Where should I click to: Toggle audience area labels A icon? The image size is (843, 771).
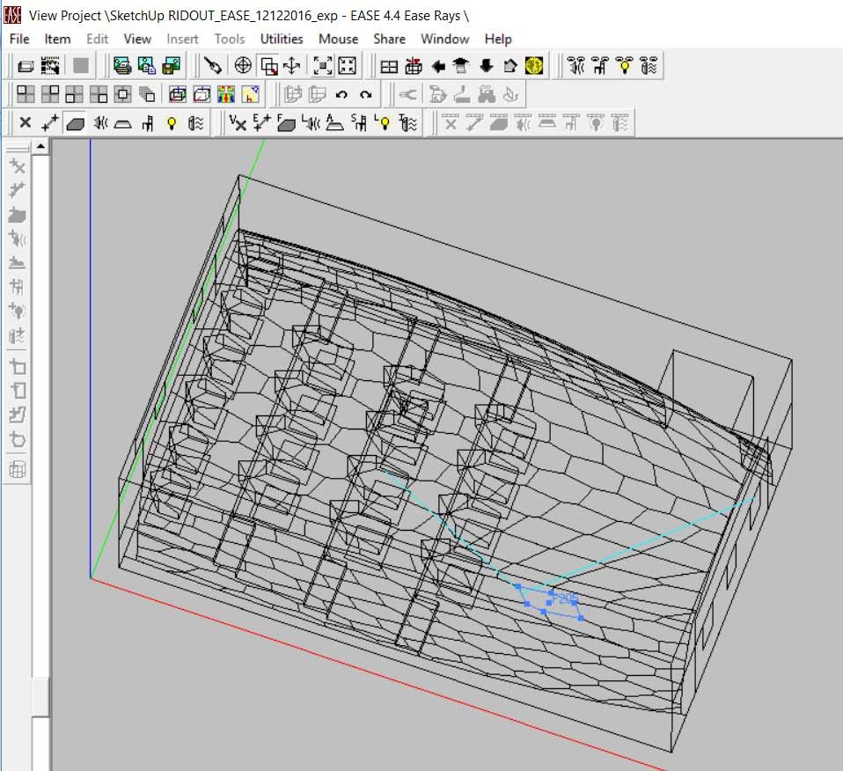click(334, 123)
